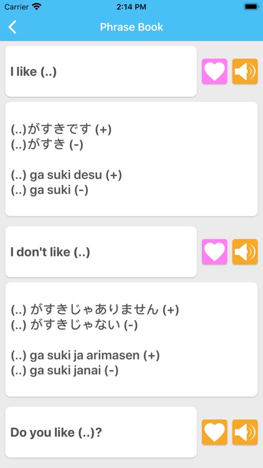Tap the "ga suki ja arimasen" translation box

[x=131, y=339]
